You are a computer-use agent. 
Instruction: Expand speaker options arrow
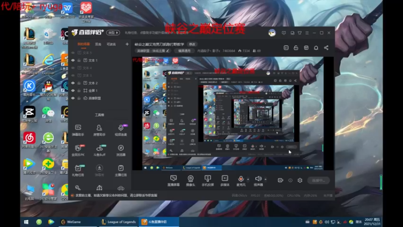point(265,179)
